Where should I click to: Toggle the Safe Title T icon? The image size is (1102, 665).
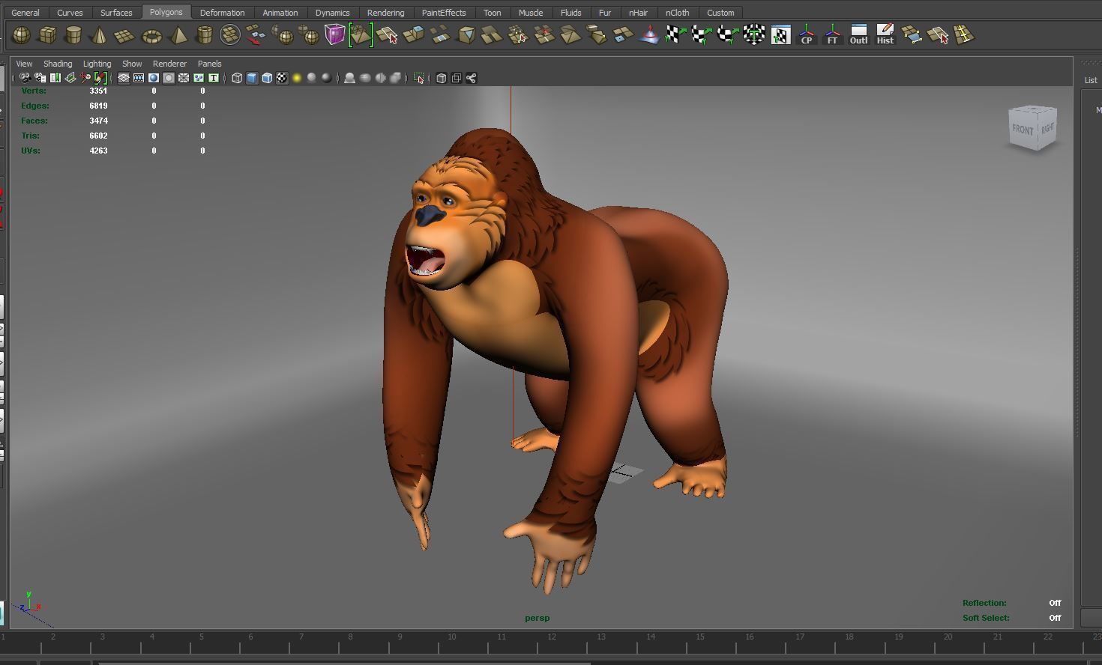(214, 78)
